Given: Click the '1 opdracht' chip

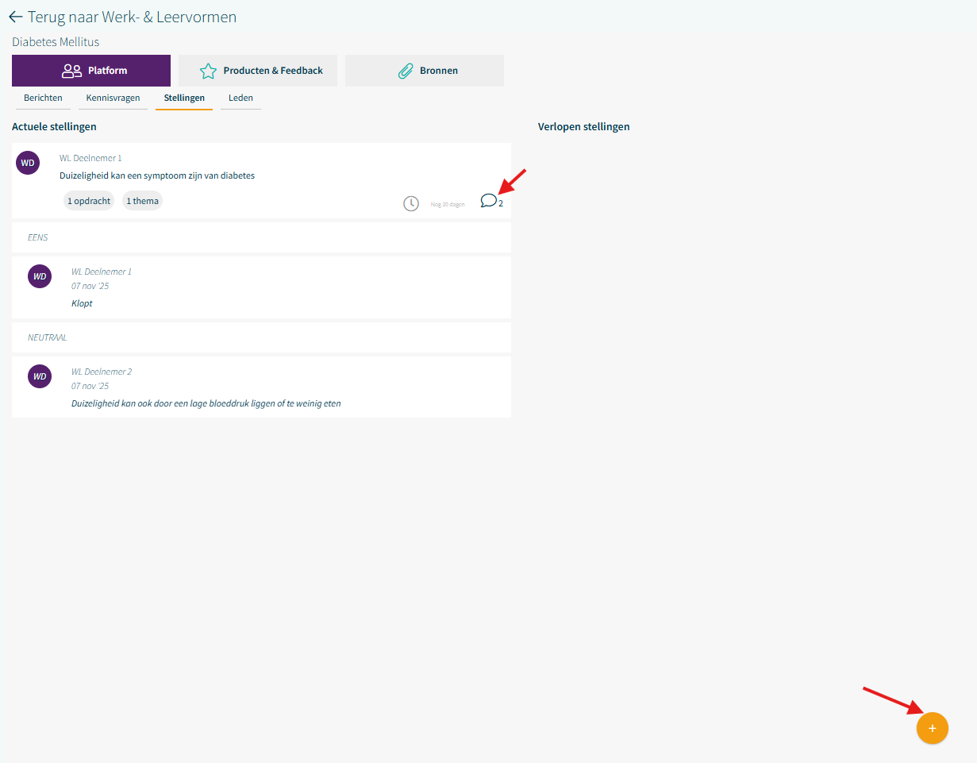Looking at the screenshot, I should 89,201.
